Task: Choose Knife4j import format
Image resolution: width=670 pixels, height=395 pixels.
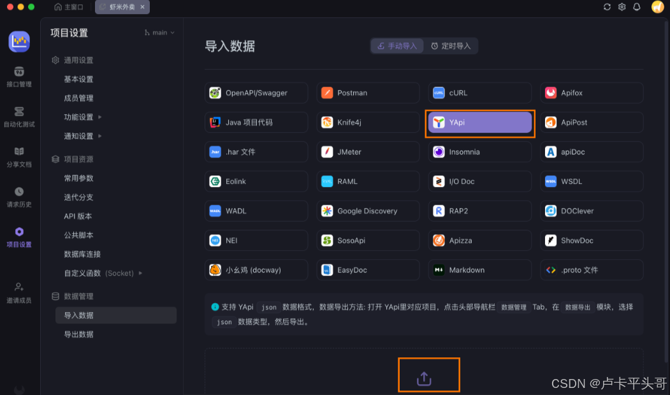Action: [x=368, y=123]
